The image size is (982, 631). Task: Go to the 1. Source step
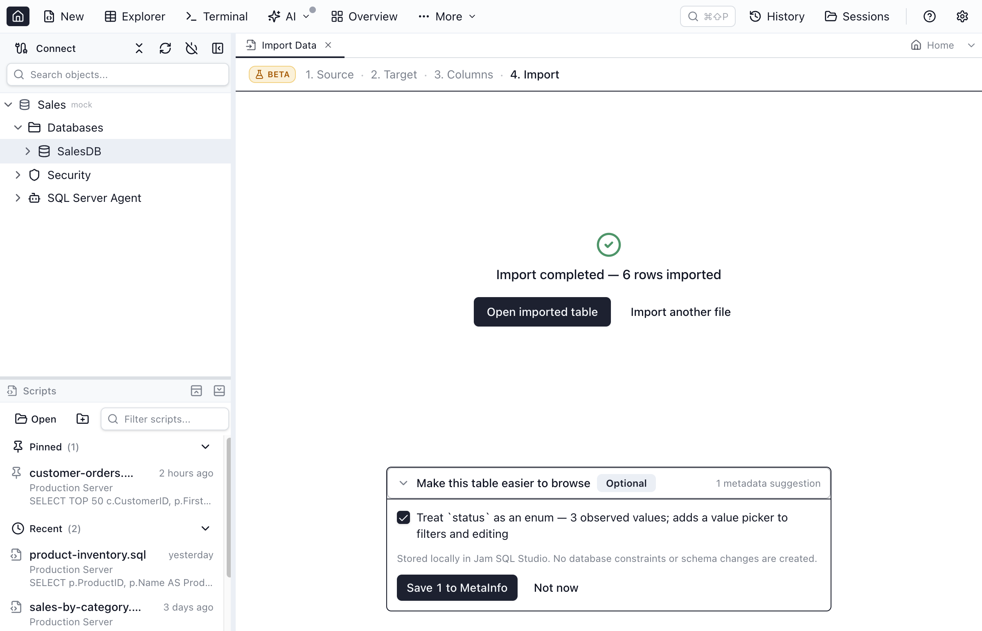click(x=329, y=74)
